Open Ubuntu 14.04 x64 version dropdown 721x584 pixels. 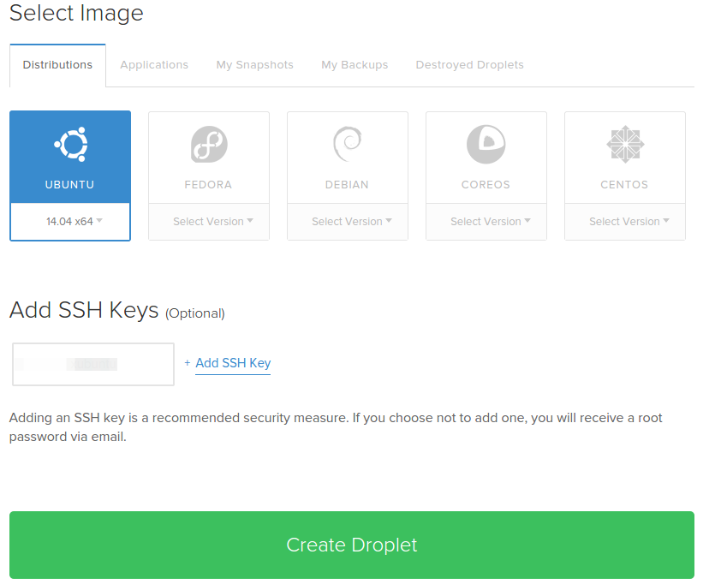[x=70, y=222]
